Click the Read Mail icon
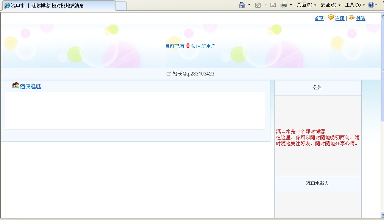Viewport: 384px width, 220px height. (273, 5)
